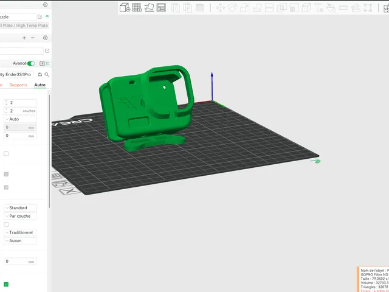Click the grayed-out checked checkbox
This screenshot has height=292, width=389.
[6, 187]
